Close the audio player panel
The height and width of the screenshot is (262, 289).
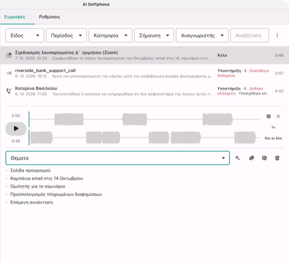[x=278, y=116]
